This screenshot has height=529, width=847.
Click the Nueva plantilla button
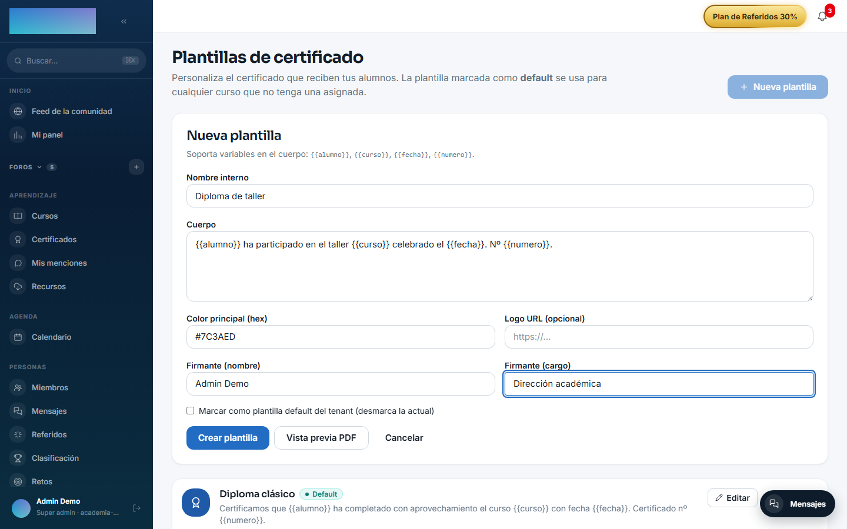point(778,87)
